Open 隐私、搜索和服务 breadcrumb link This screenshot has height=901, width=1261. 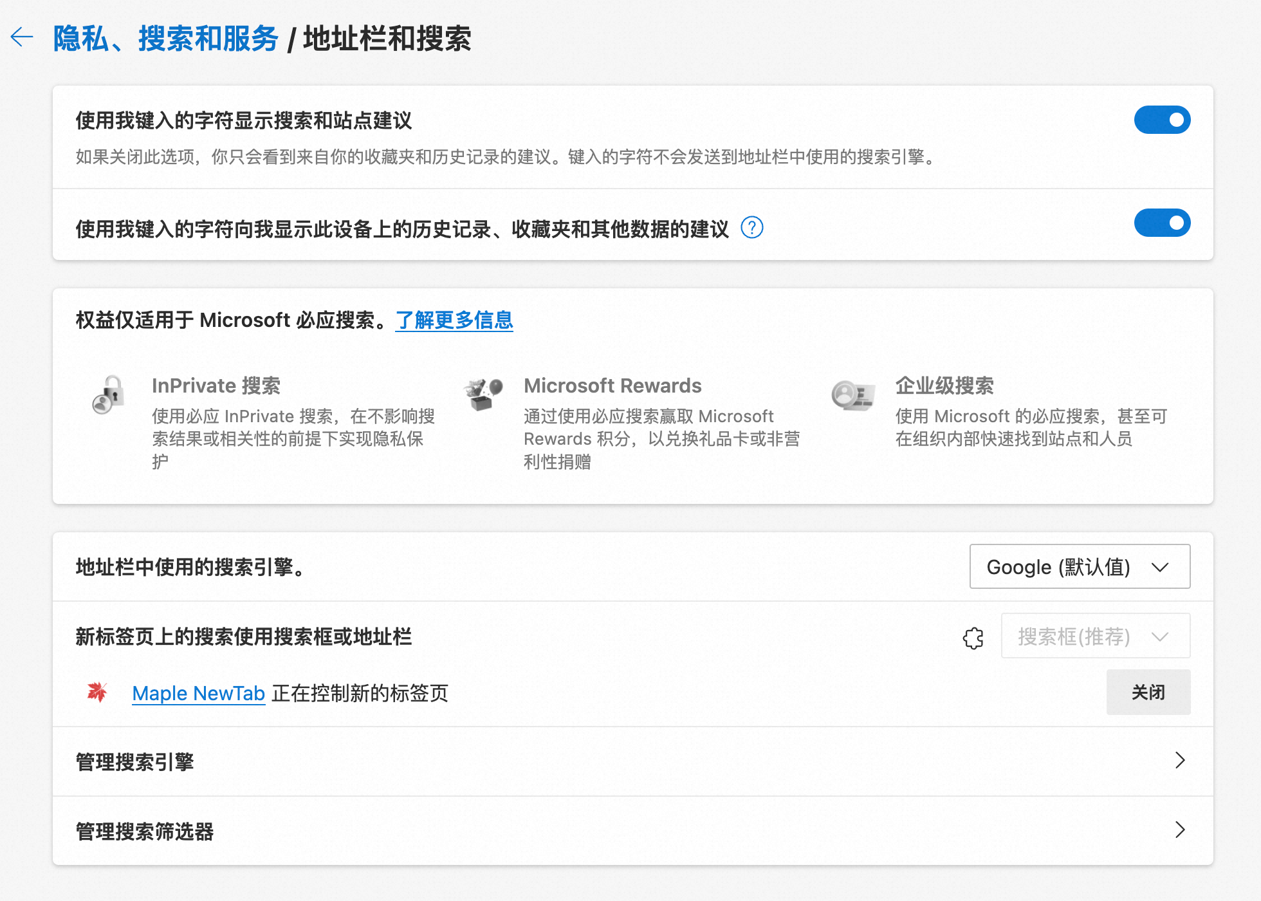pyautogui.click(x=165, y=39)
